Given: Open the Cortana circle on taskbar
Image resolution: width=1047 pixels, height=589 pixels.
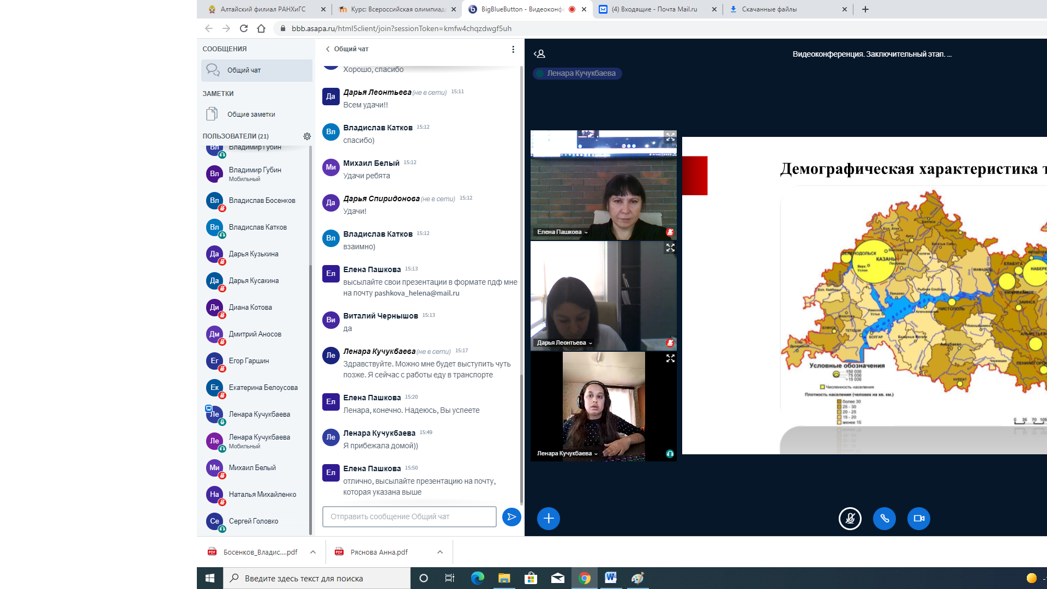Looking at the screenshot, I should [424, 578].
